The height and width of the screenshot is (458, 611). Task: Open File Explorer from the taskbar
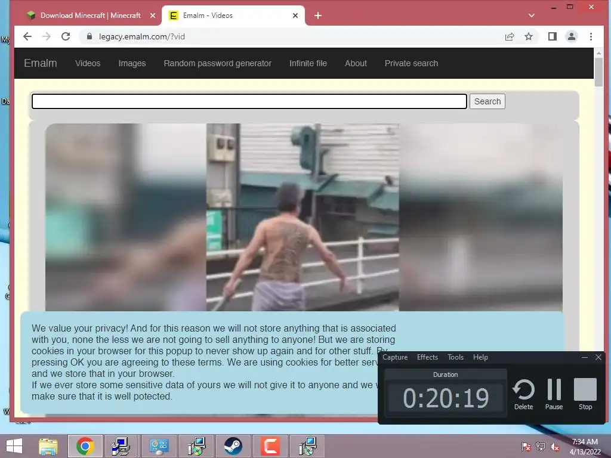point(48,446)
